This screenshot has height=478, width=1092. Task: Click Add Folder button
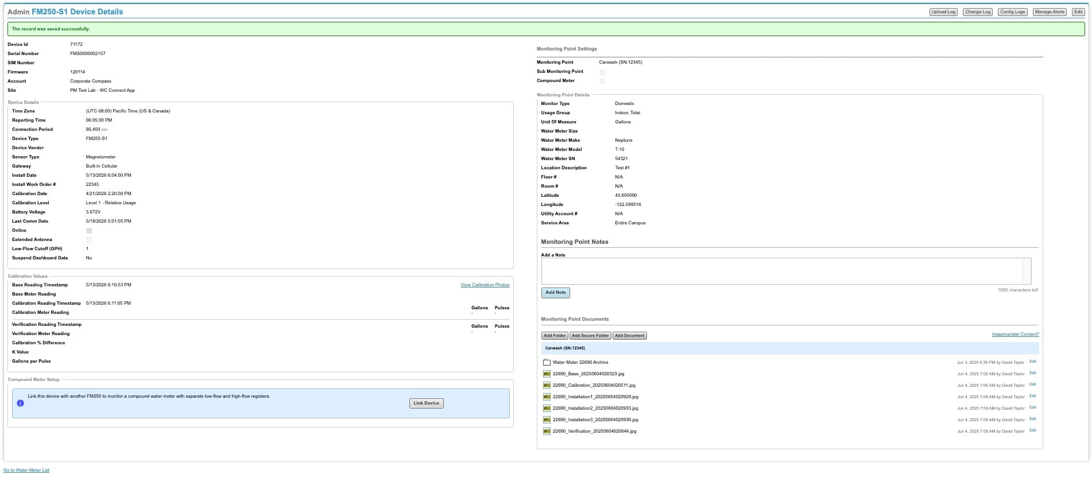555,336
